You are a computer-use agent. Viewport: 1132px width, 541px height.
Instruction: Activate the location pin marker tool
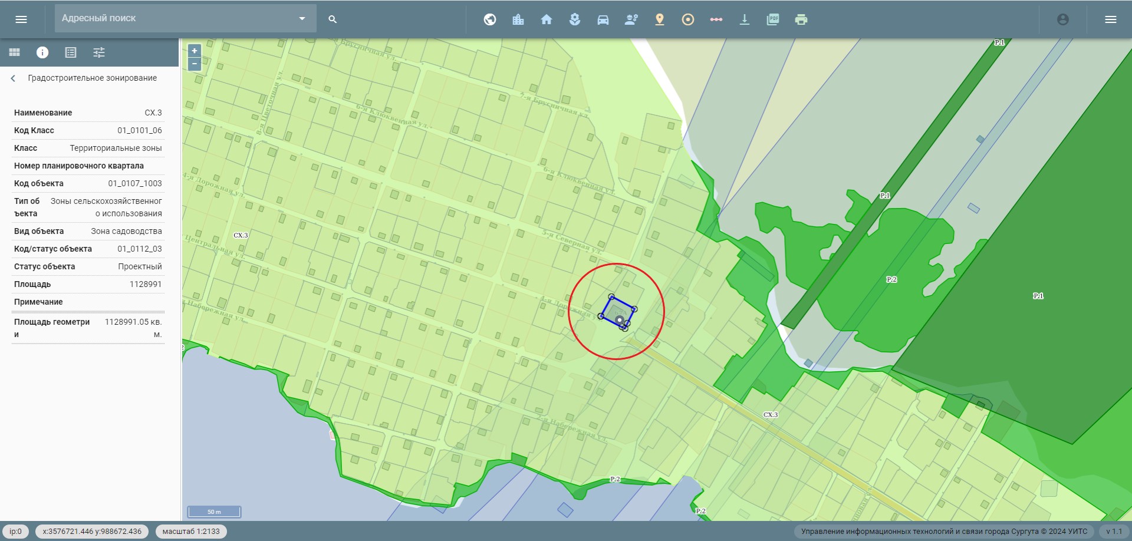click(659, 19)
